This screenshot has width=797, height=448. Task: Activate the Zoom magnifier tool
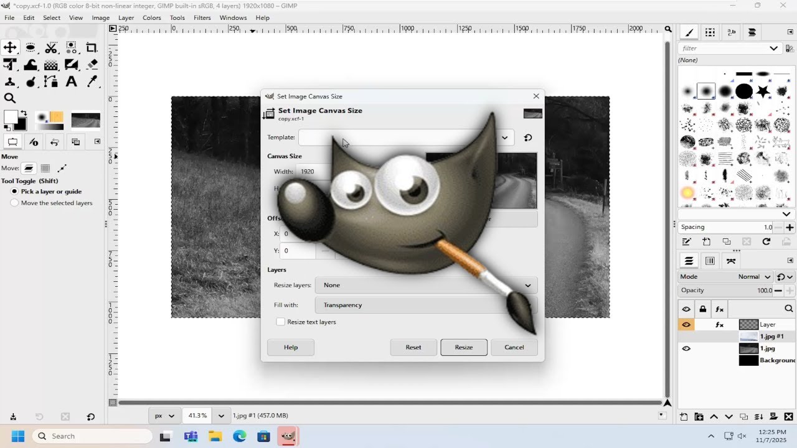(x=10, y=98)
